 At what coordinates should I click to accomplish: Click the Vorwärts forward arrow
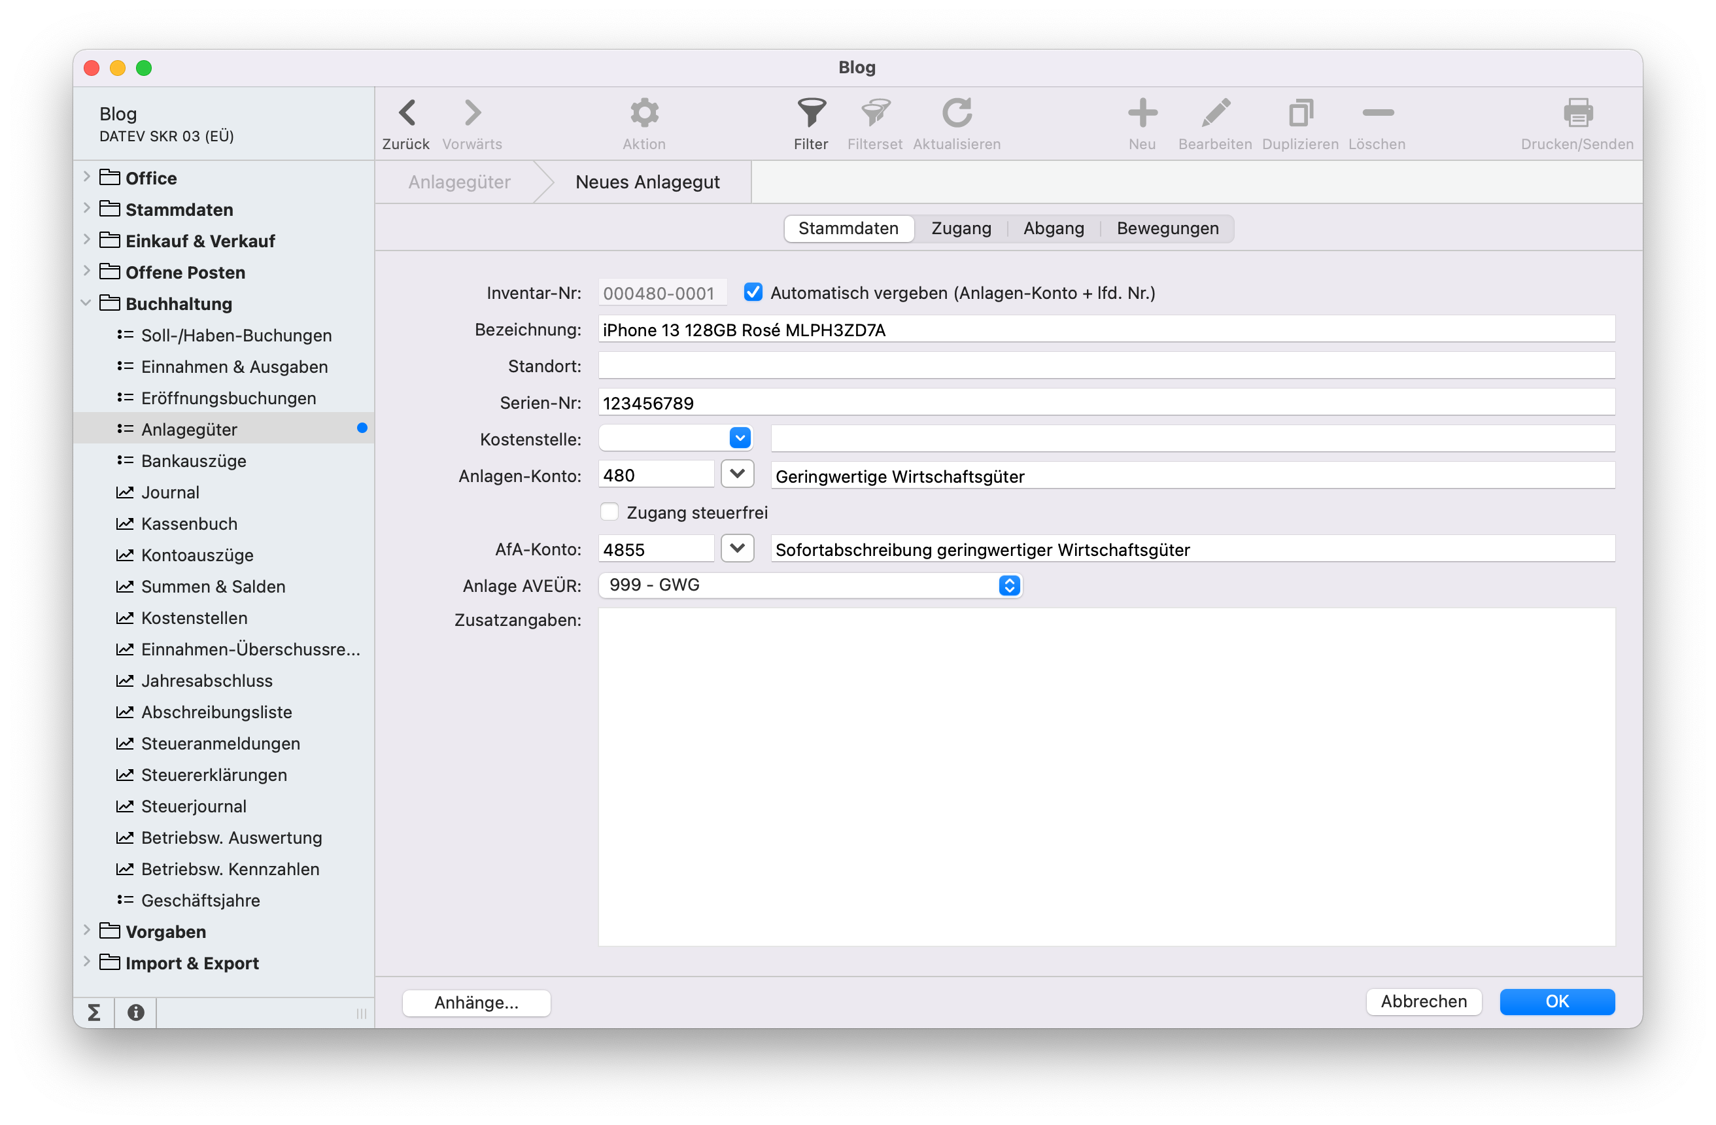[472, 113]
